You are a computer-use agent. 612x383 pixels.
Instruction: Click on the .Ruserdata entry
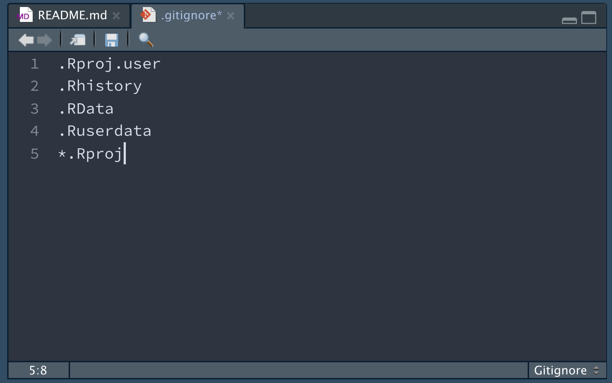[105, 131]
